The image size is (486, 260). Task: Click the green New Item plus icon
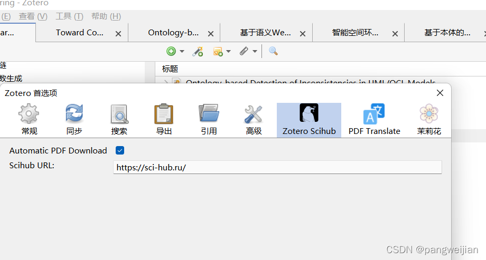pos(171,51)
